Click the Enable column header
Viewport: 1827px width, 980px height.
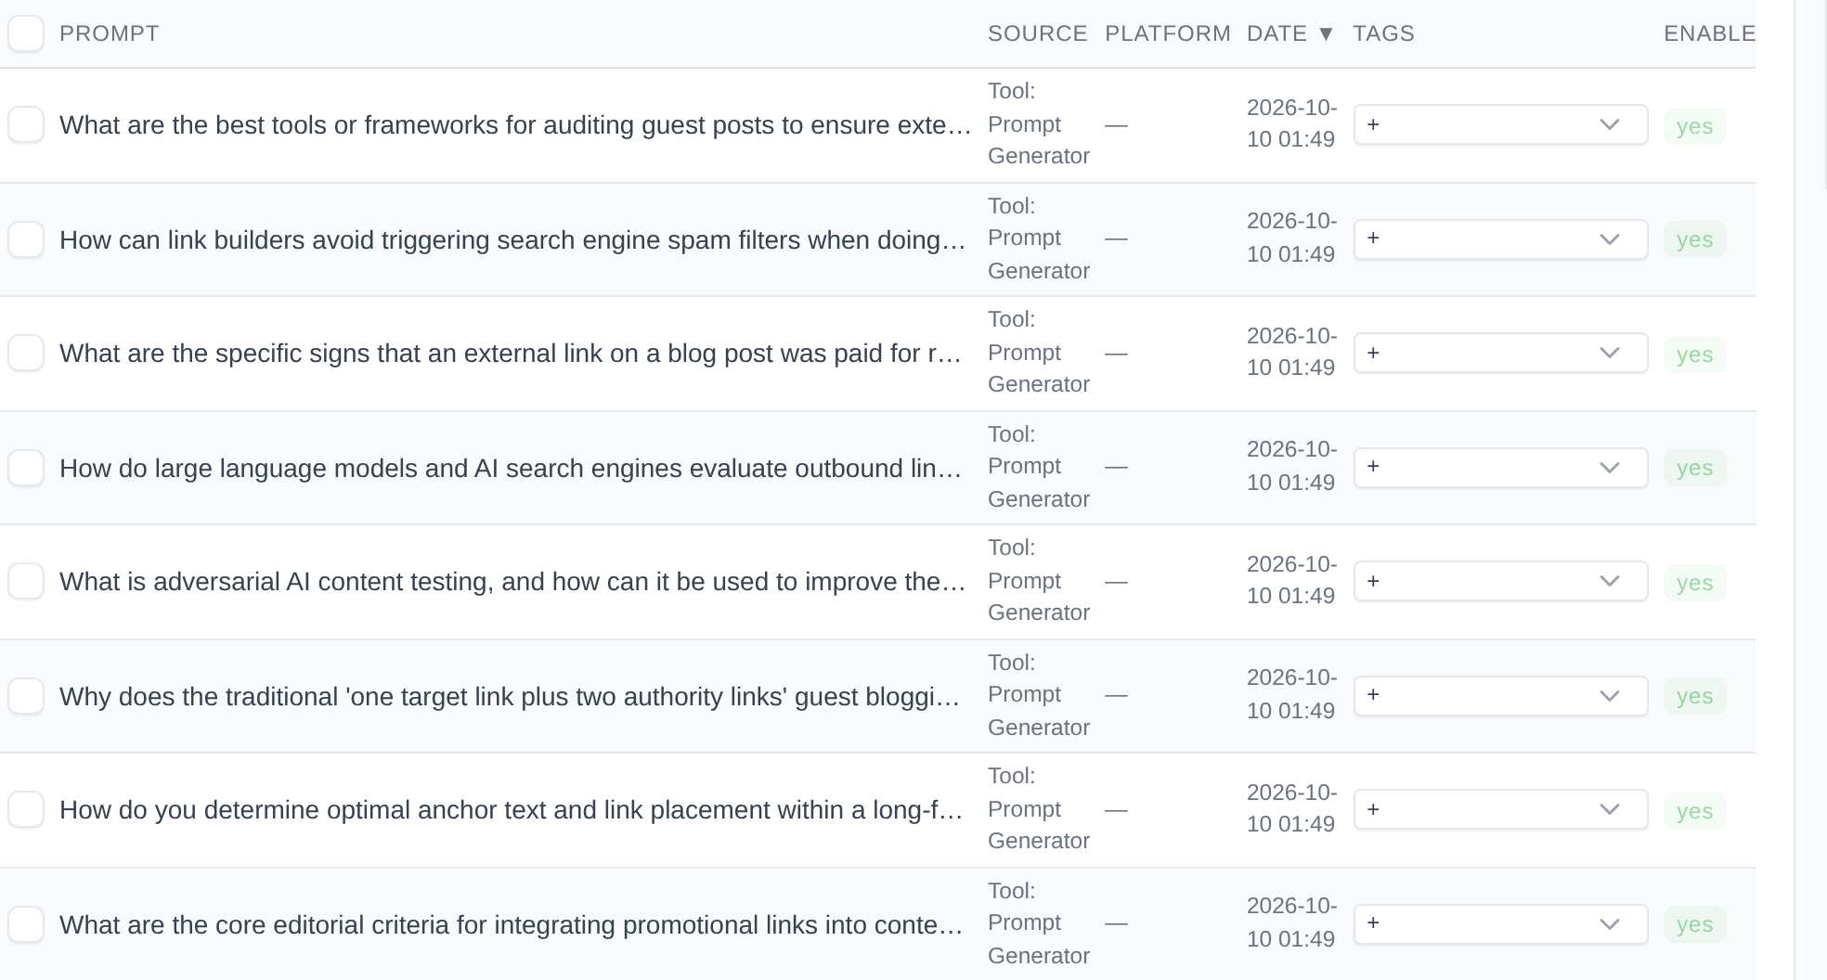[1709, 33]
